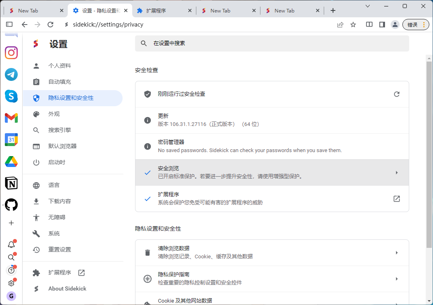
Task: Open a new tab with plus
Action: point(333,10)
